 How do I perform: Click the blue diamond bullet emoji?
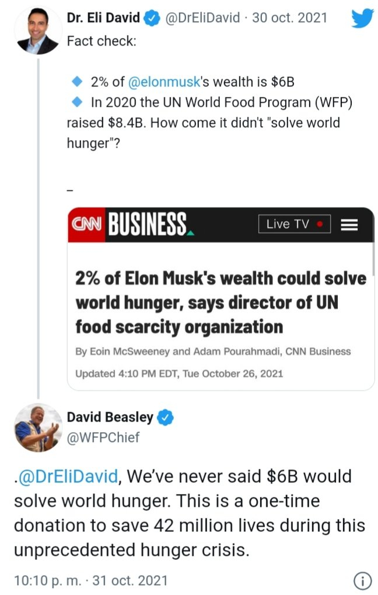[x=76, y=81]
